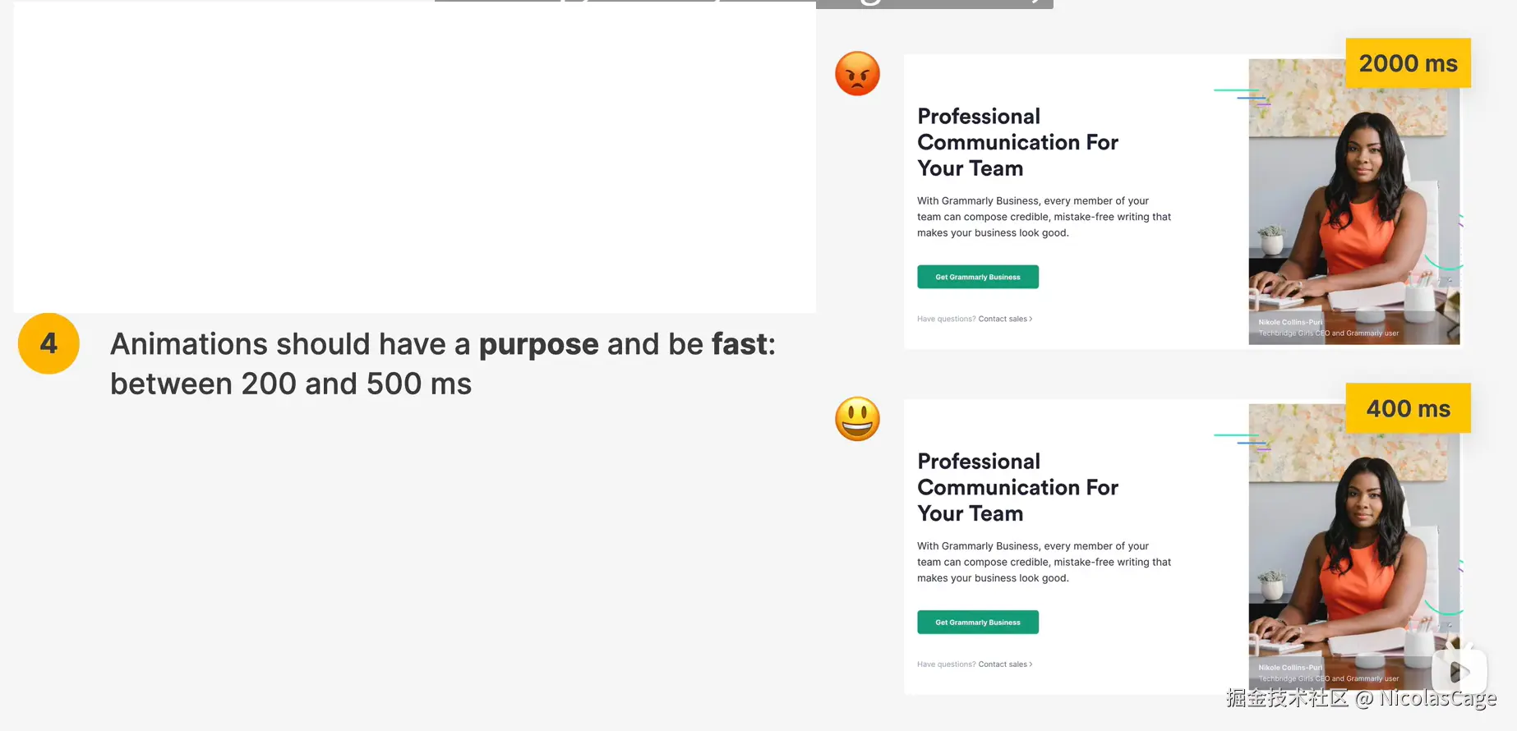Click the 'between 200 and 500 ms' text

(x=291, y=384)
